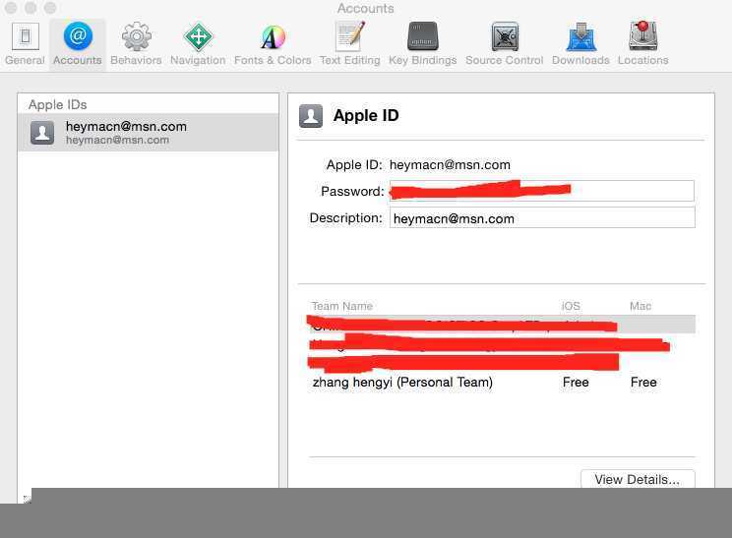Focus the Password input field
The width and height of the screenshot is (732, 538).
point(542,191)
